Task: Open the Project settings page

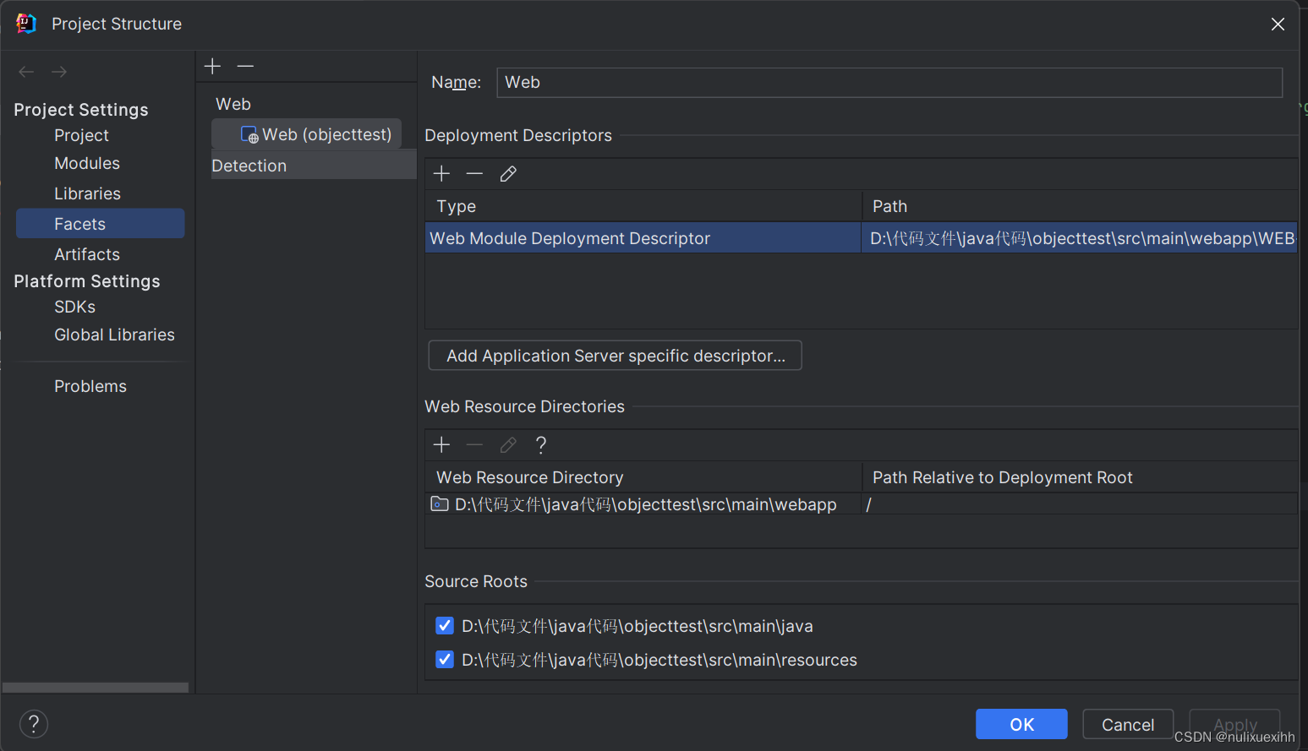Action: pyautogui.click(x=81, y=135)
